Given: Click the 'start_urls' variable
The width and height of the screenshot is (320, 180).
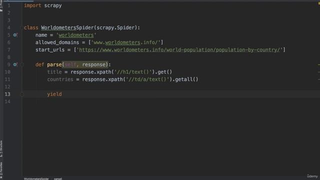Looking at the screenshot, I should (50, 50).
